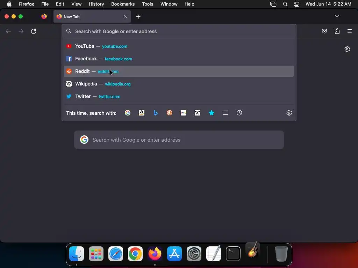Open System Settings from the Dock
Screen dimensions: 358x268
(x=194, y=254)
